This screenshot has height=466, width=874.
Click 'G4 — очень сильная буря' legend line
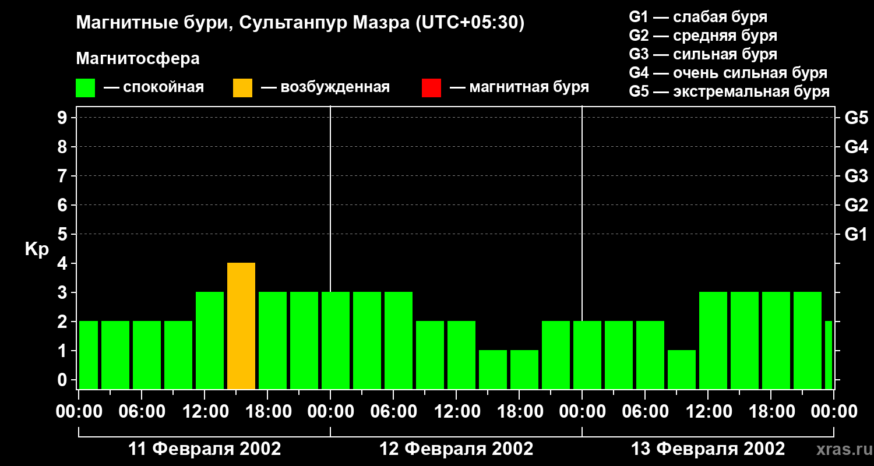point(728,73)
